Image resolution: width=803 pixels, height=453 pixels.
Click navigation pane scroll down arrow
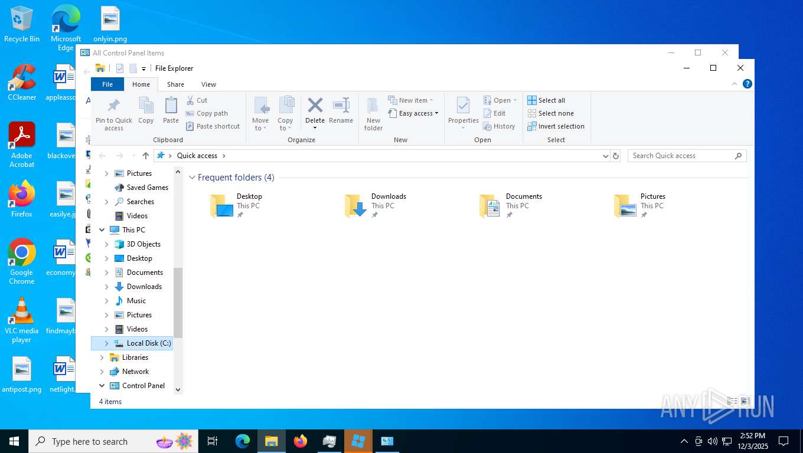click(178, 390)
